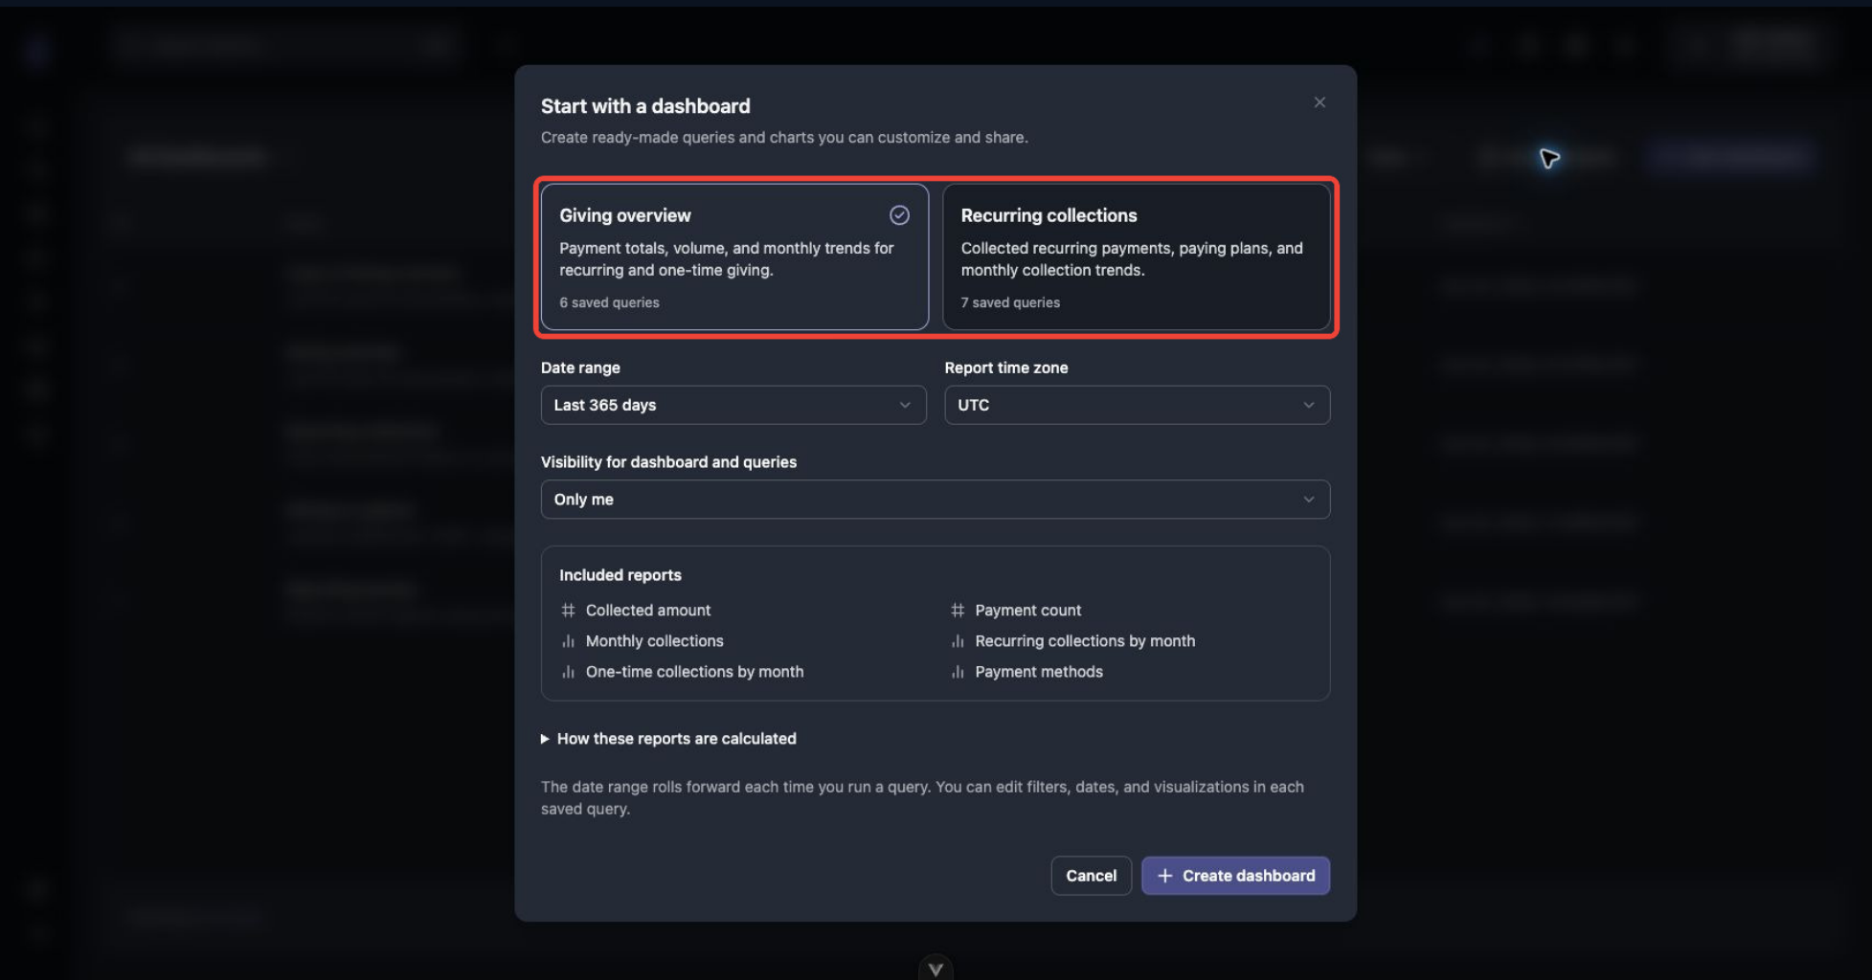Viewport: 1872px width, 980px height.
Task: Click the Cancel button
Action: coord(1092,876)
